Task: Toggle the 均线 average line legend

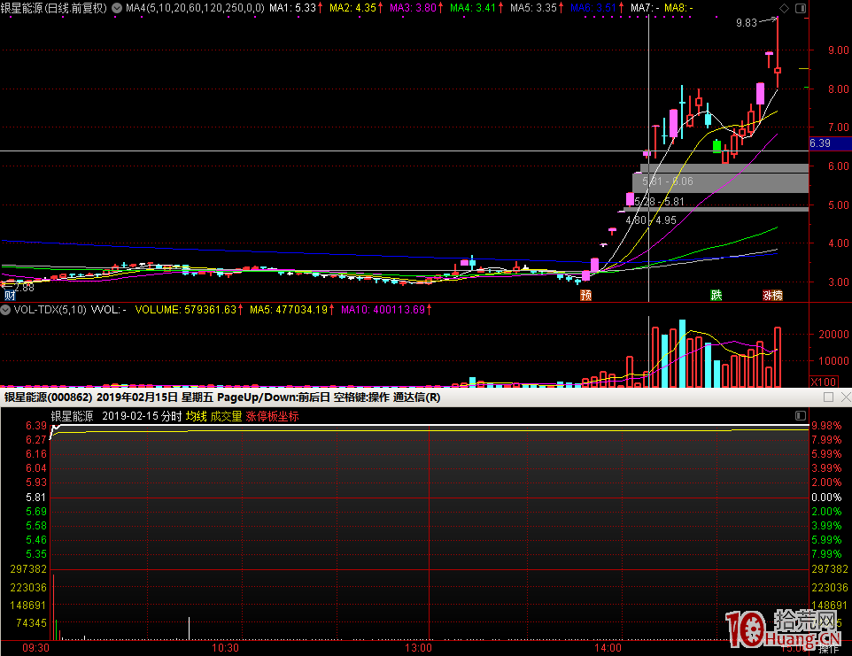Action: click(195, 415)
